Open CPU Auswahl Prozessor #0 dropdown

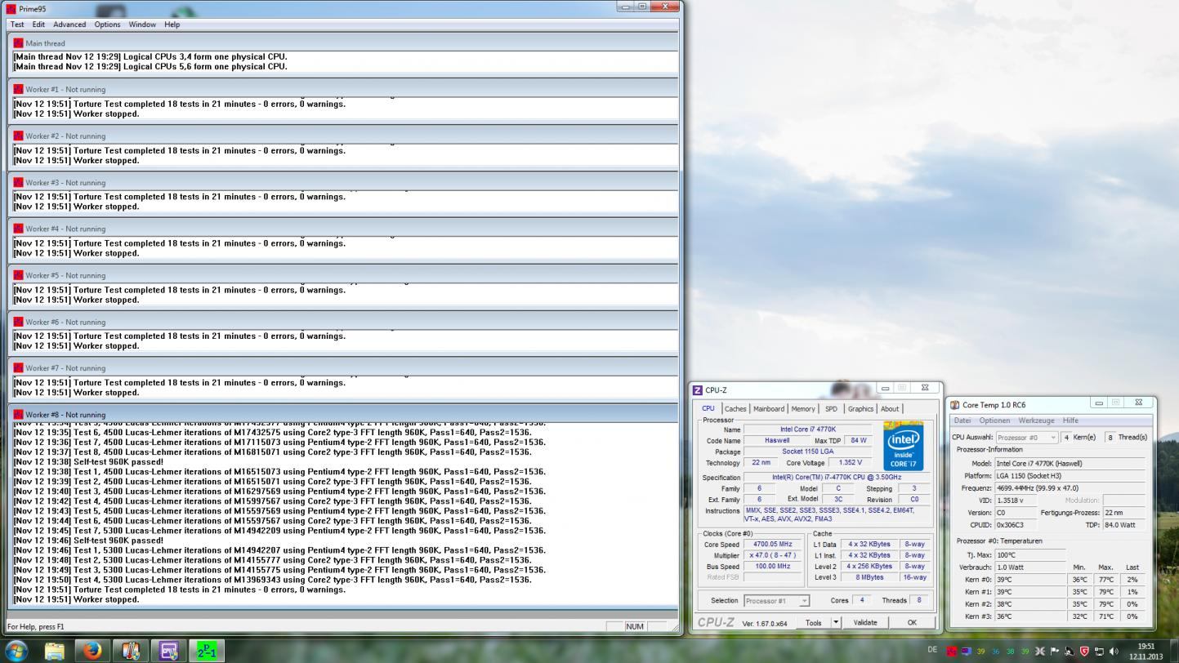pyautogui.click(x=1027, y=437)
